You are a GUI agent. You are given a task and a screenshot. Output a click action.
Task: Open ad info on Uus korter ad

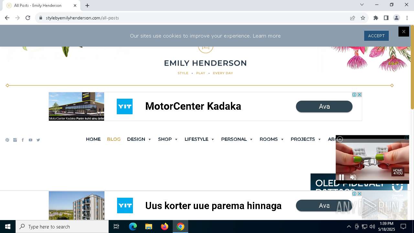tap(354, 194)
